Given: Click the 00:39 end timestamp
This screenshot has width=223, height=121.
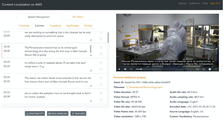Looking at the screenshot, I should pyautogui.click(x=7, y=97).
